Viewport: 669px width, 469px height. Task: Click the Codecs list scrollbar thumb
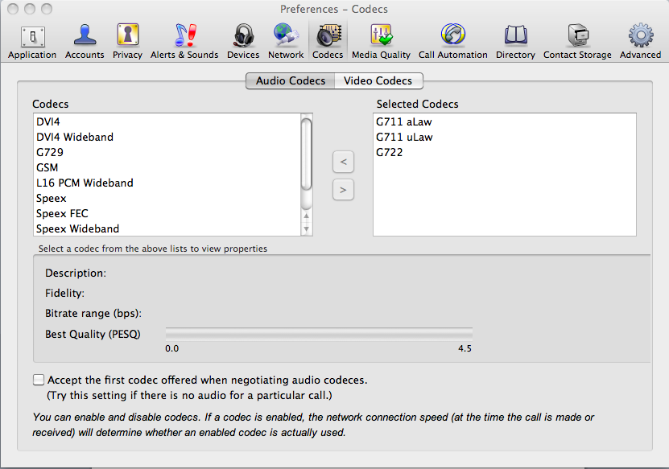click(307, 154)
